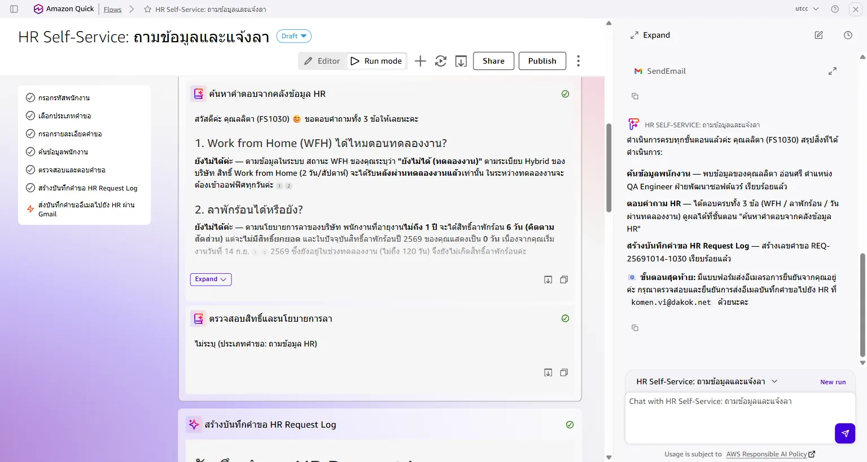
Task: Open the Draft status dropdown
Action: pyautogui.click(x=294, y=36)
